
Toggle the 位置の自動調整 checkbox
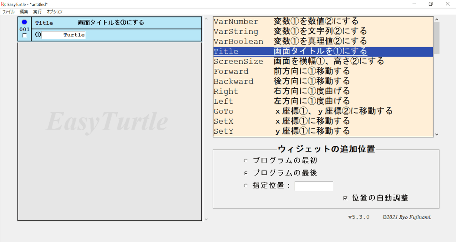click(x=345, y=198)
